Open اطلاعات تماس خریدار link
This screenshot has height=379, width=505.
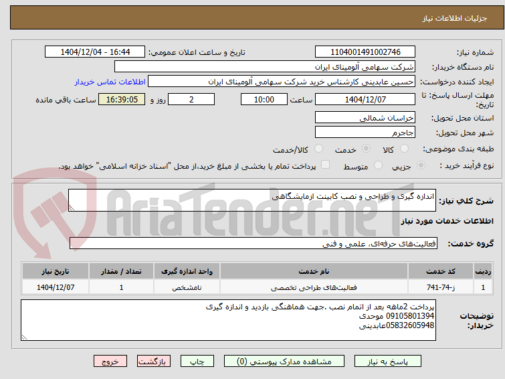pos(110,82)
